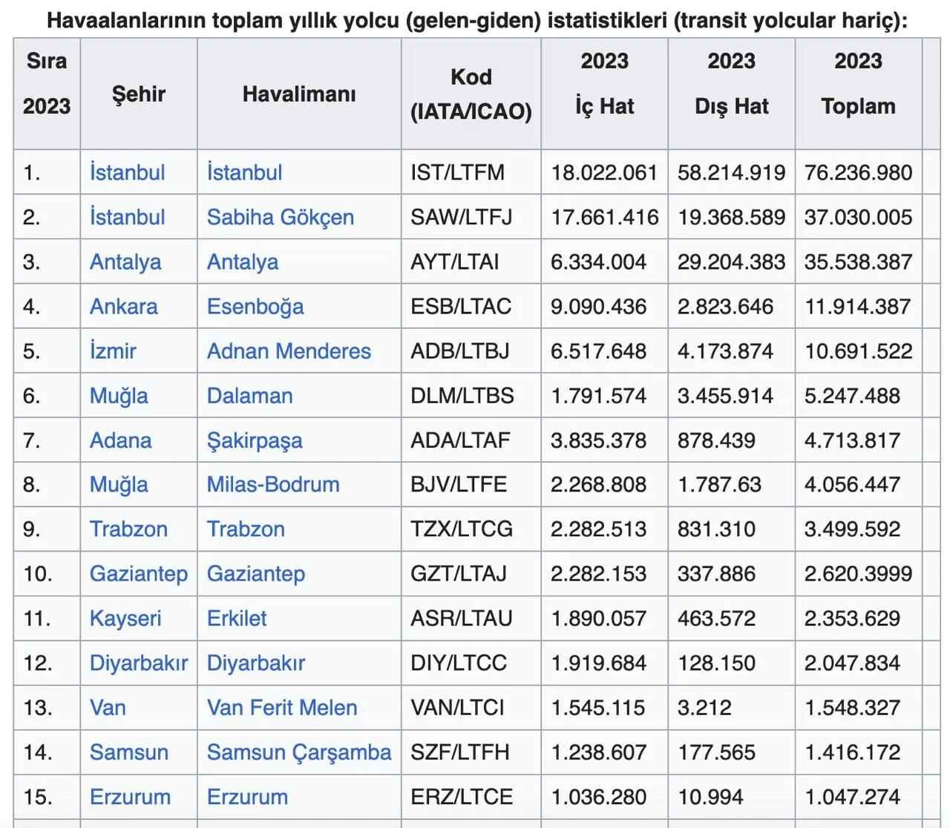The image size is (950, 828).
Task: Open the Gaziantep airport link in row 10
Action: [x=256, y=573]
